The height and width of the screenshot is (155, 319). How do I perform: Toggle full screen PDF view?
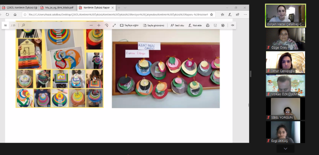coord(114,25)
